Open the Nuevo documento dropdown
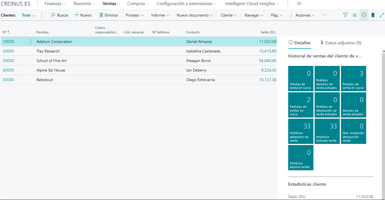This screenshot has height=200, width=385. 195,15
